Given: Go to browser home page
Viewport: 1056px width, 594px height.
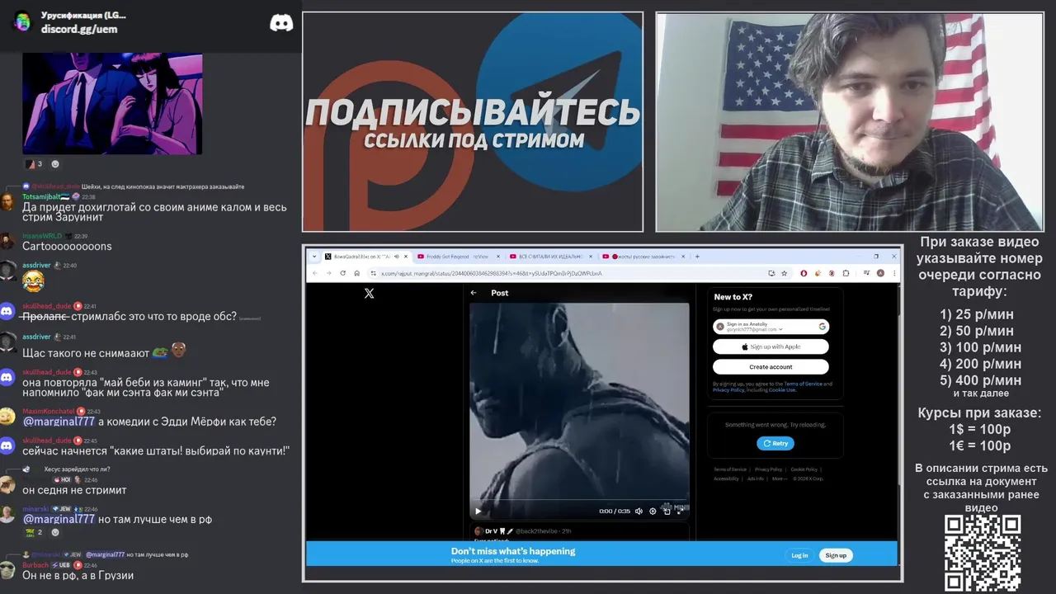Looking at the screenshot, I should tap(356, 273).
